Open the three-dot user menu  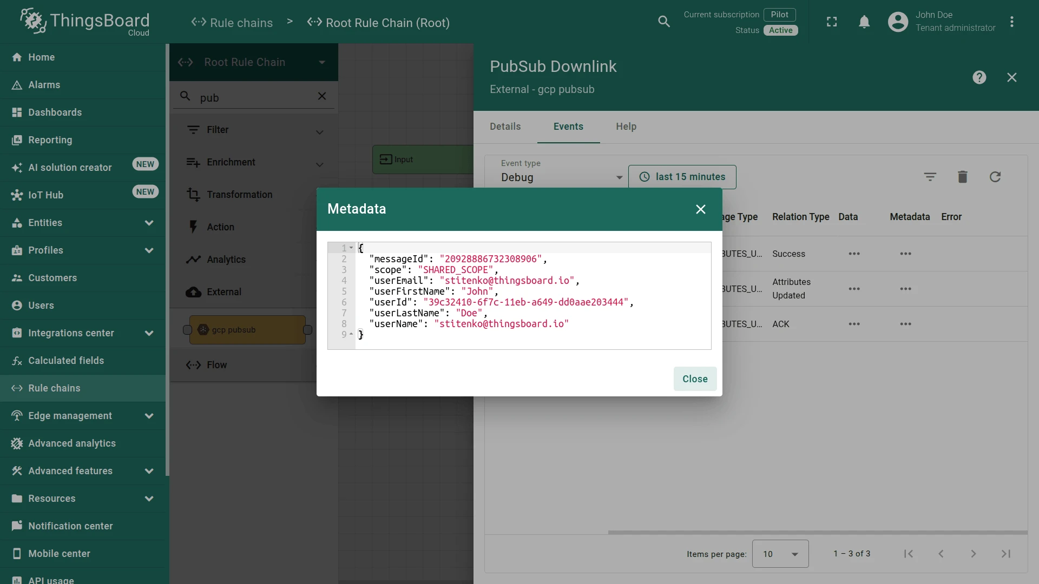click(x=1011, y=22)
